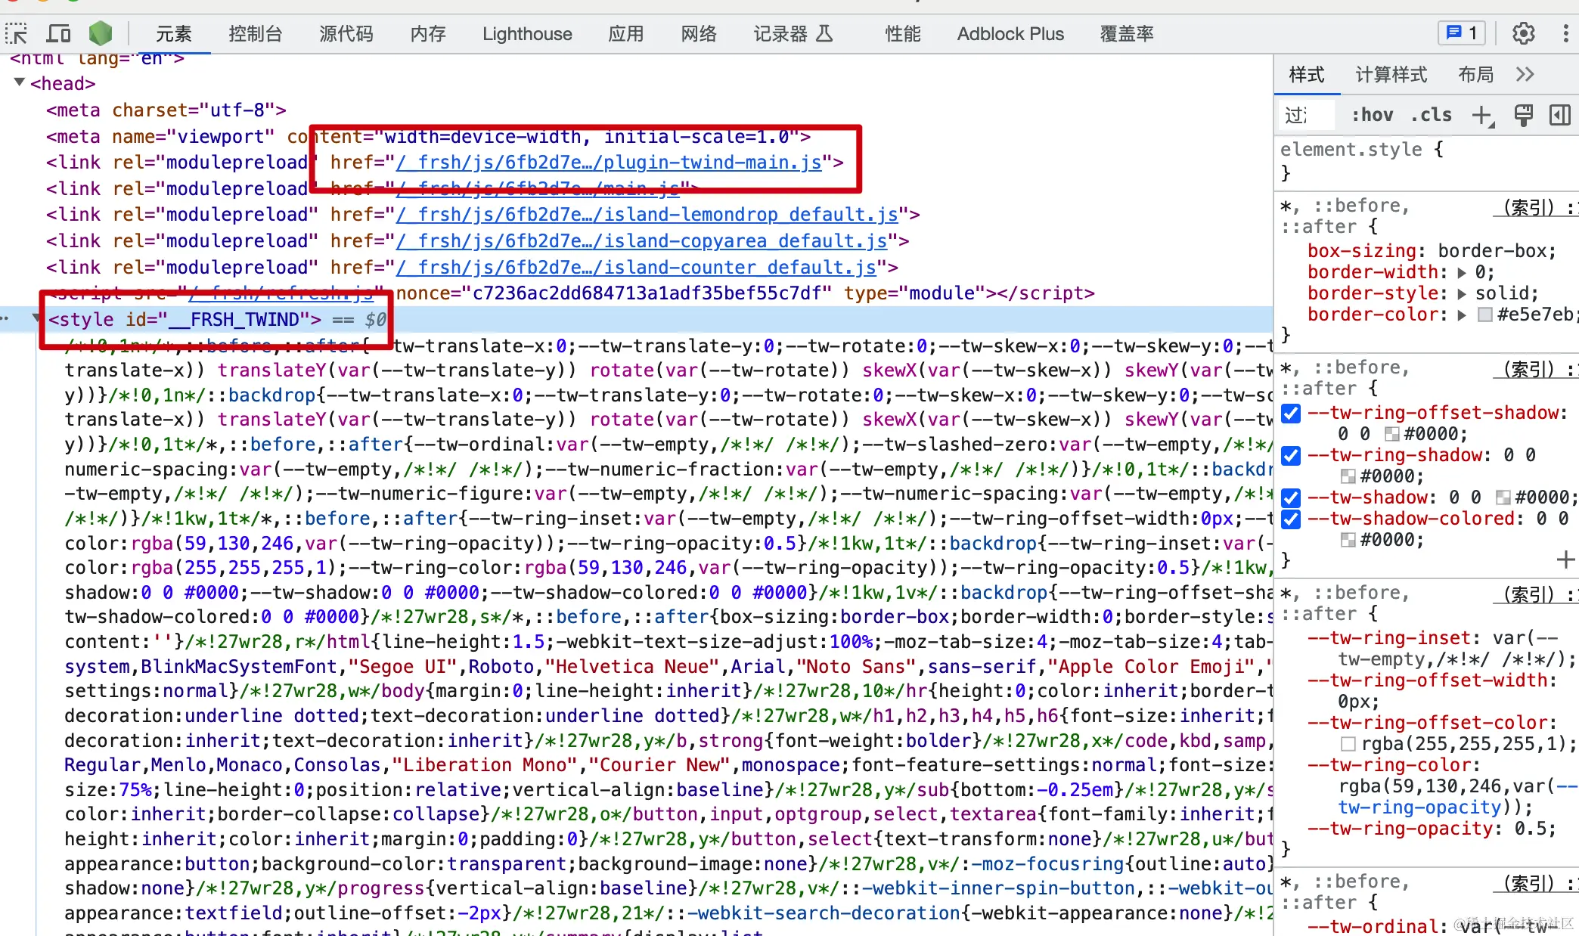The width and height of the screenshot is (1579, 936).
Task: Click the #e5e7eb border-color swatch
Action: point(1485,315)
